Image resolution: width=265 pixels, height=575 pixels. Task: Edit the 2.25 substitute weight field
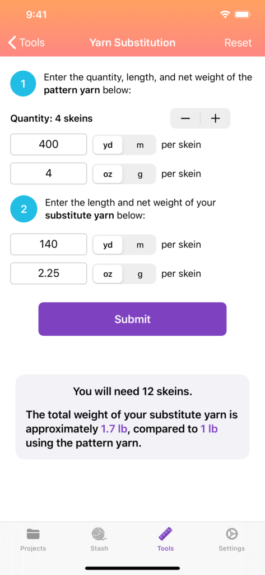[49, 273]
